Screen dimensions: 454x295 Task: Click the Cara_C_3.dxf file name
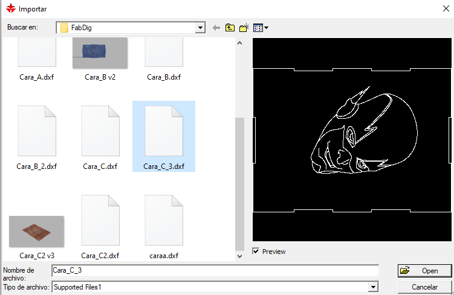point(164,167)
